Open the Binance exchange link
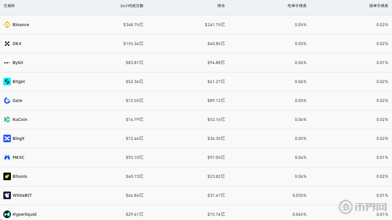The height and width of the screenshot is (220, 392). tap(21, 25)
